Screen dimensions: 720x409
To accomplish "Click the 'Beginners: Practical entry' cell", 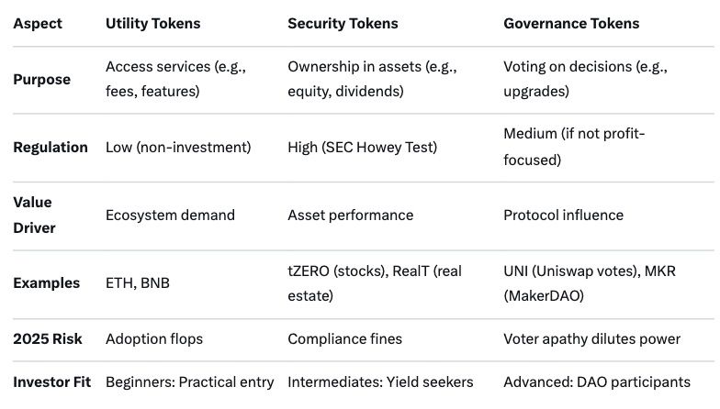I will (x=189, y=381).
